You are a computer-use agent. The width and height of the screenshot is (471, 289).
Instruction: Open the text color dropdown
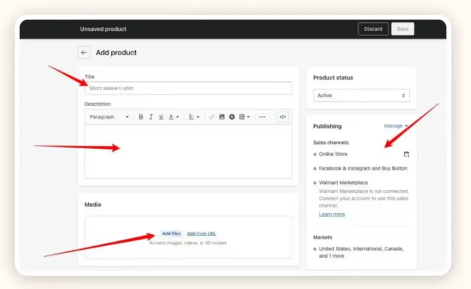pos(173,117)
